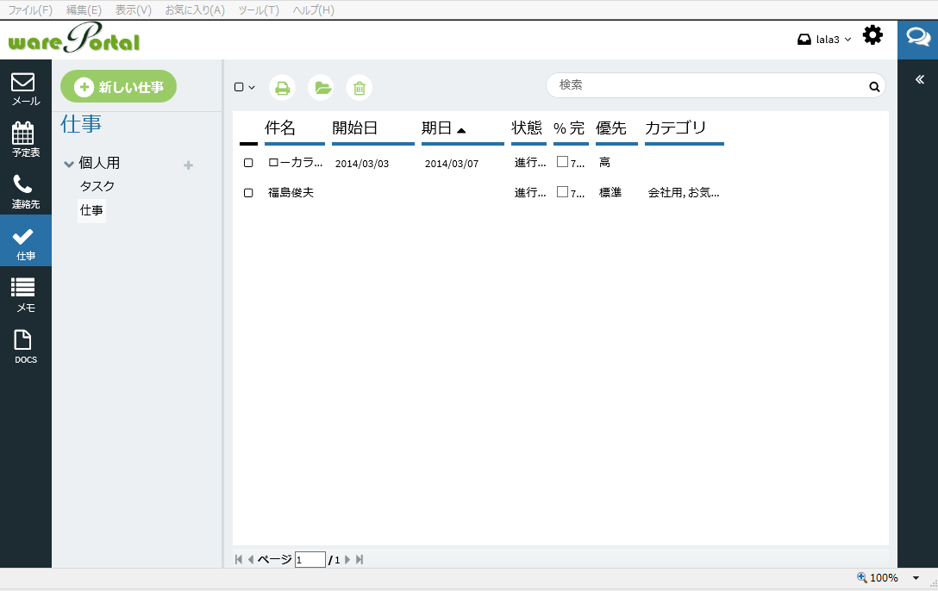Image resolution: width=938 pixels, height=591 pixels.
Task: Open the メール (Mail) sidebar icon
Action: (25, 89)
